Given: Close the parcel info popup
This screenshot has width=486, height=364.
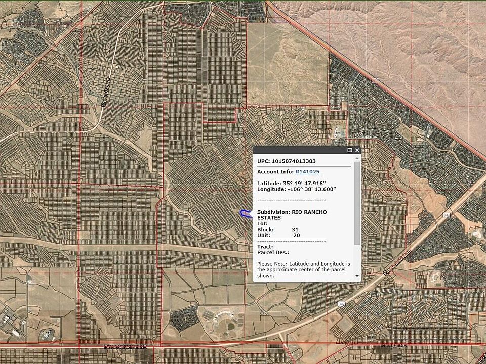Looking at the screenshot, I should (357, 150).
